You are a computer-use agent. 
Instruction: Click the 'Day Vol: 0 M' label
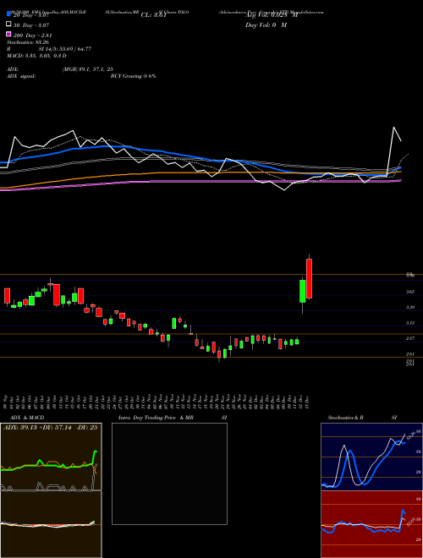point(266,25)
